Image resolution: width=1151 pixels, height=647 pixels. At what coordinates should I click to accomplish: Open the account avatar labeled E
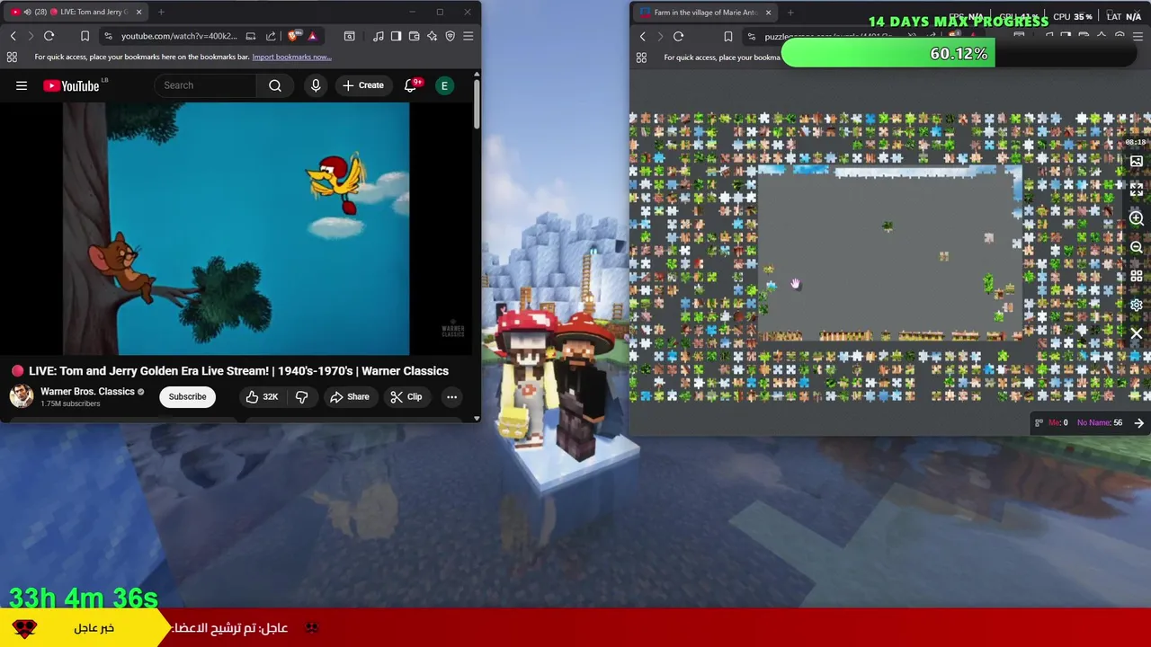[x=444, y=85]
